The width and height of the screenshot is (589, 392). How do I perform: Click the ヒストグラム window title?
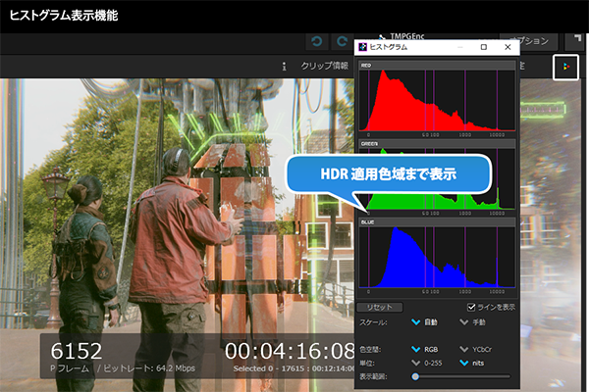pos(389,47)
